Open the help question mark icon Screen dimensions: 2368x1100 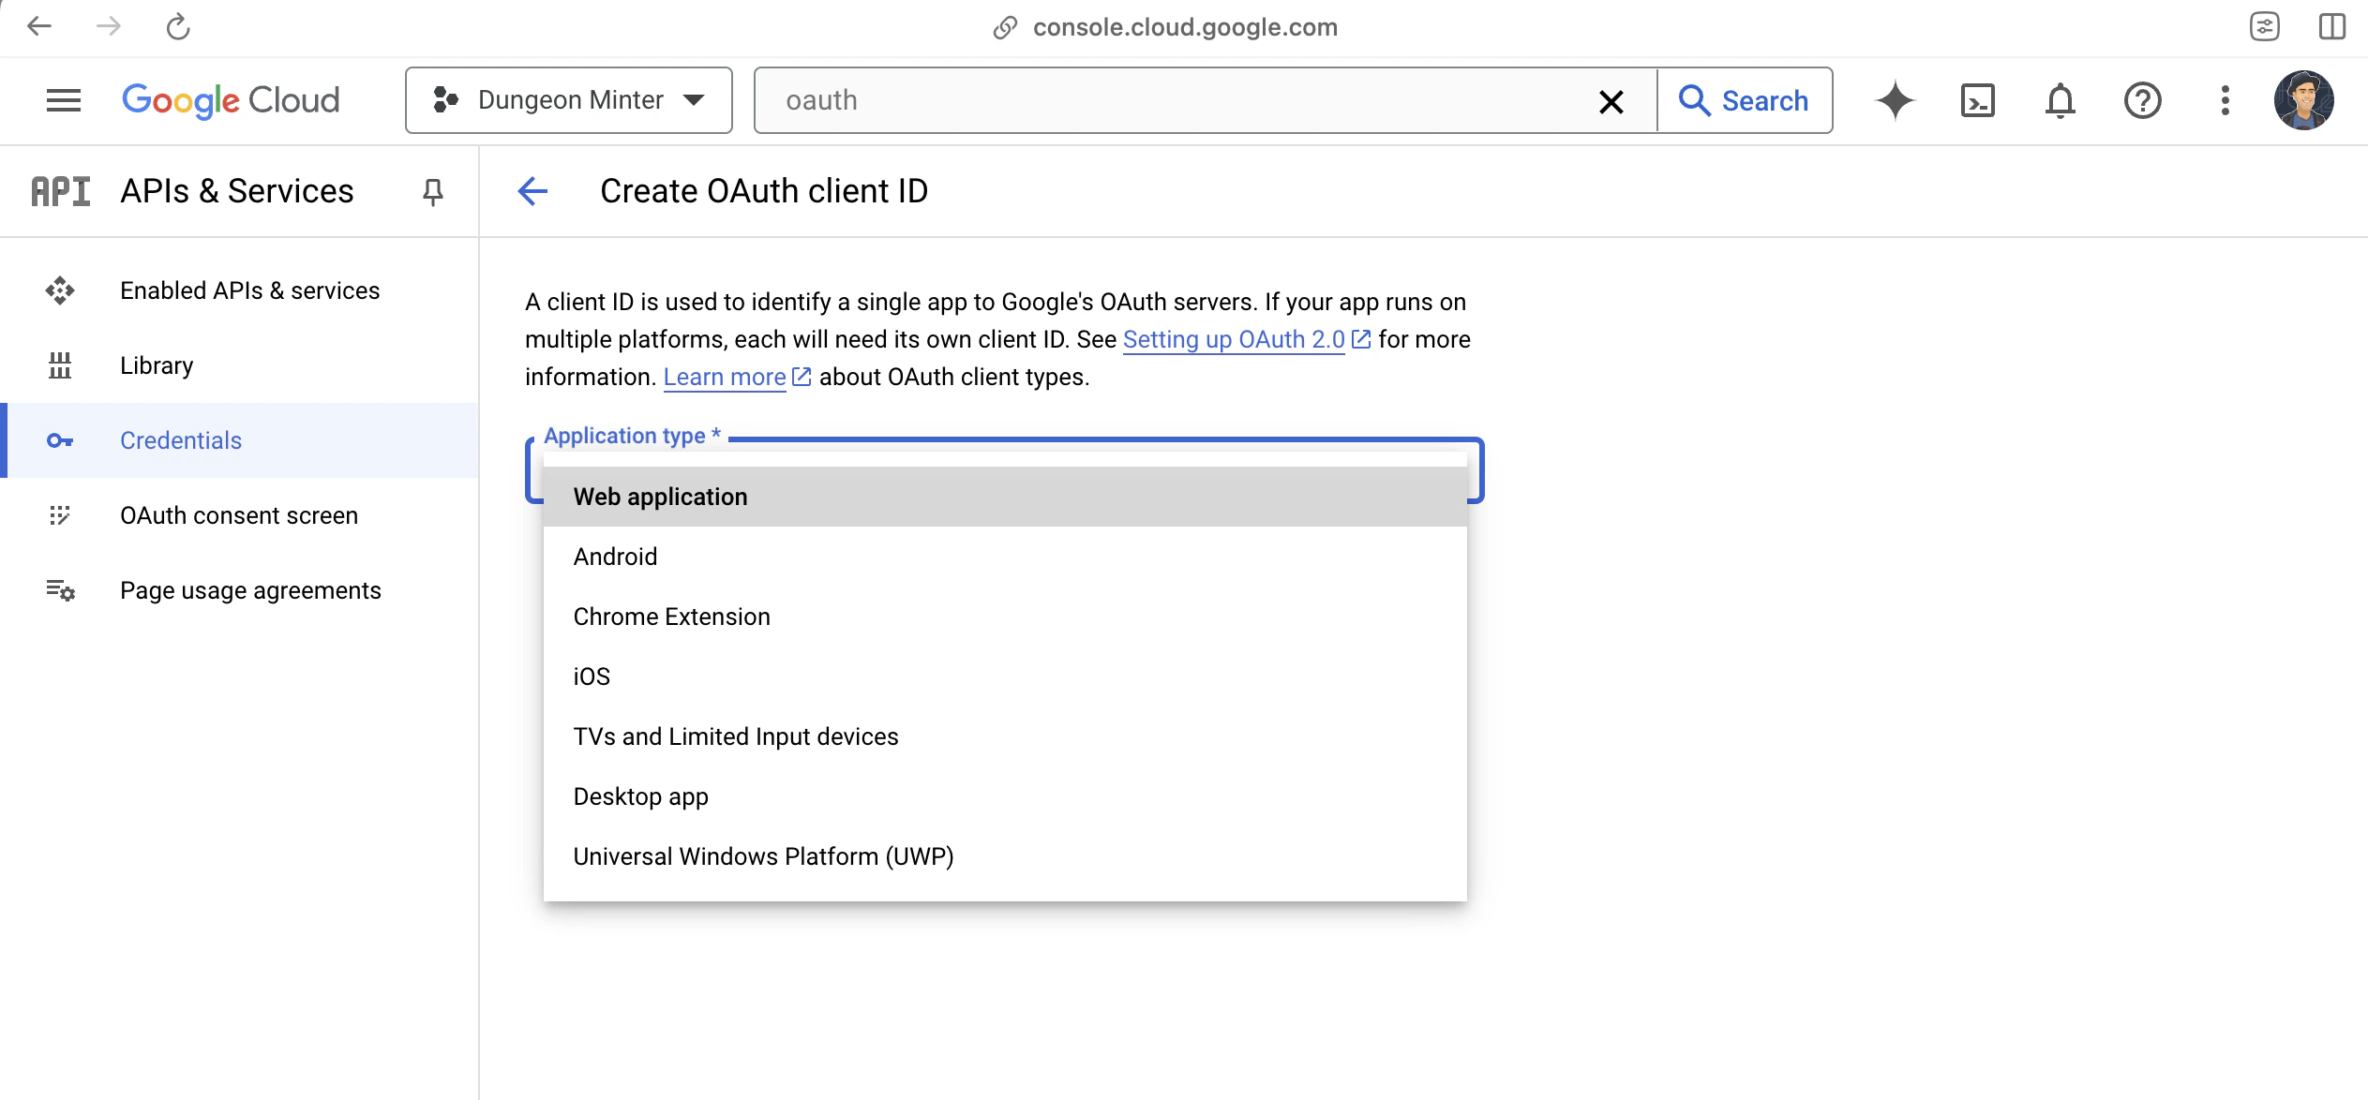(2142, 100)
